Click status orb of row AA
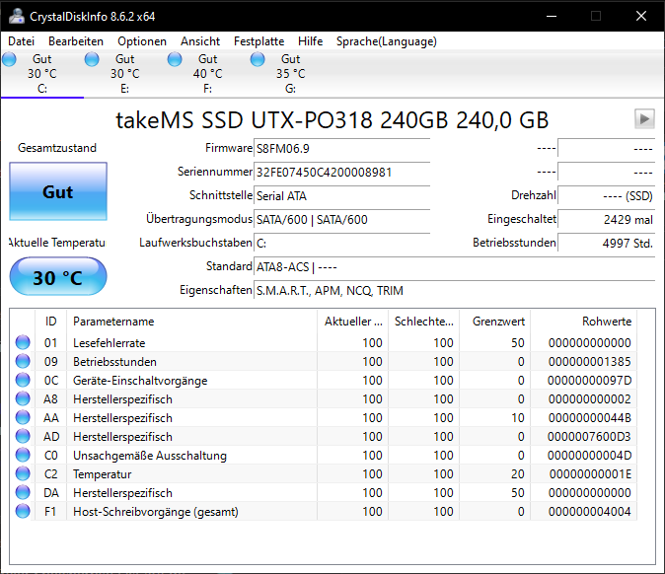Viewport: 665px width, 574px height. 23,417
